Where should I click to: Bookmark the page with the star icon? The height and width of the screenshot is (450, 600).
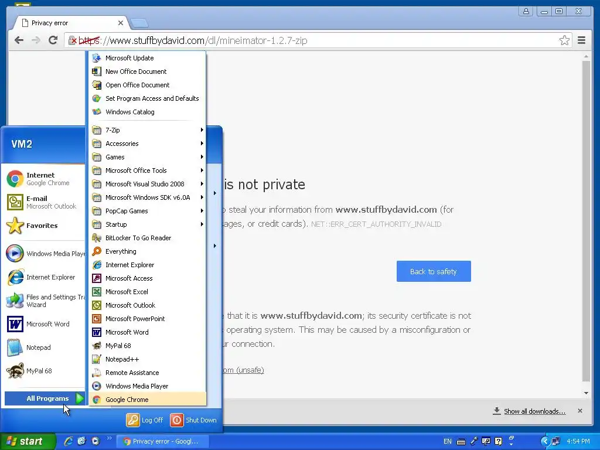[564, 40]
